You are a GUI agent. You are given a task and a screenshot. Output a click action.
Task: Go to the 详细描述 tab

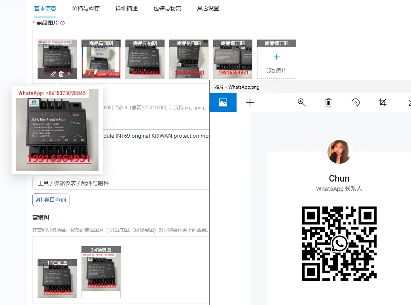(127, 8)
